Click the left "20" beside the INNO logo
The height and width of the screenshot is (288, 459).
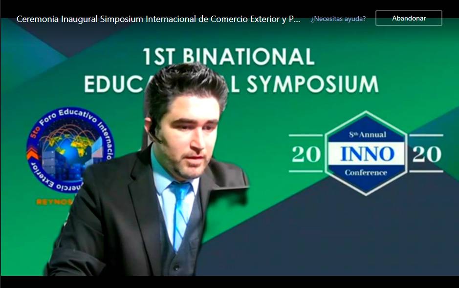[x=306, y=154]
